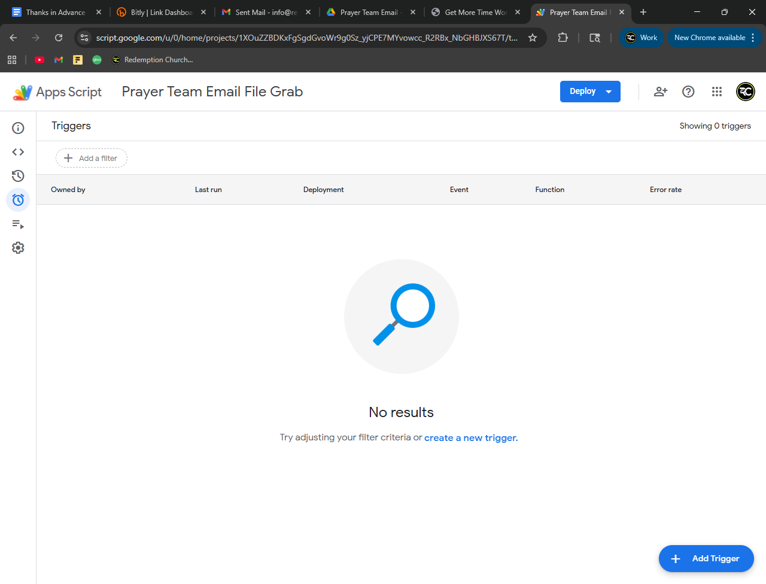Click the share project person-add icon
Screen dimensions: 766x584
[661, 92]
